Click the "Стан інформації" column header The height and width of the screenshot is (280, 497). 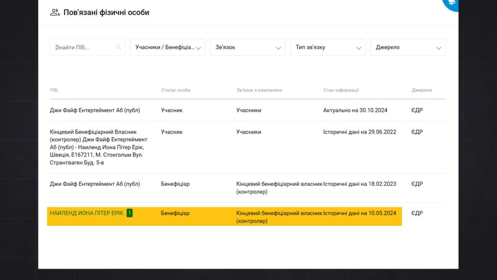tap(341, 90)
